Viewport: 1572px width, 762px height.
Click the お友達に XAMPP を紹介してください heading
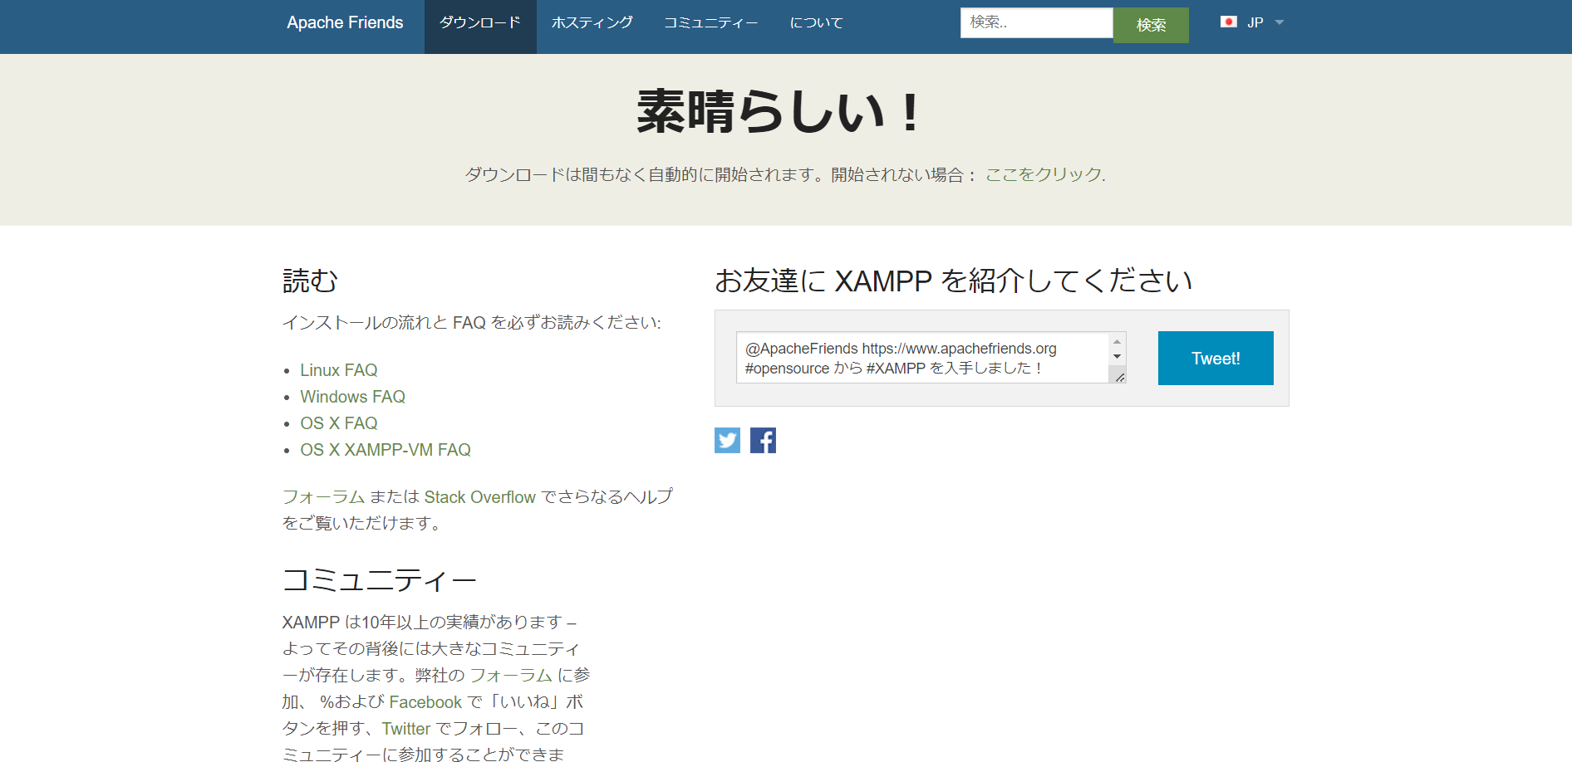coord(953,281)
